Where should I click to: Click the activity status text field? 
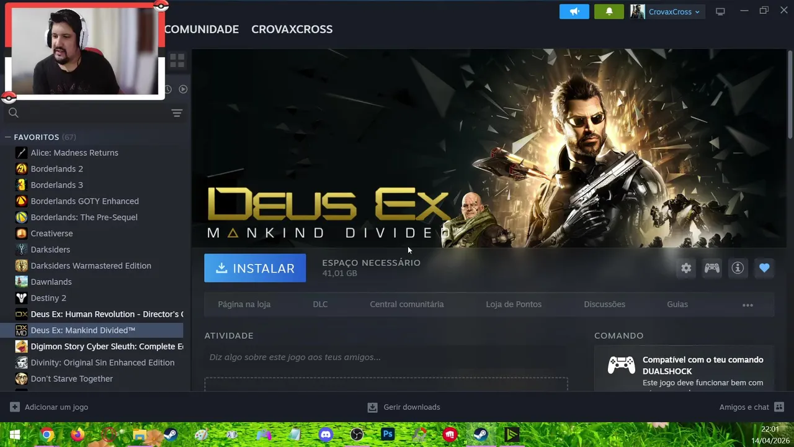pos(386,357)
